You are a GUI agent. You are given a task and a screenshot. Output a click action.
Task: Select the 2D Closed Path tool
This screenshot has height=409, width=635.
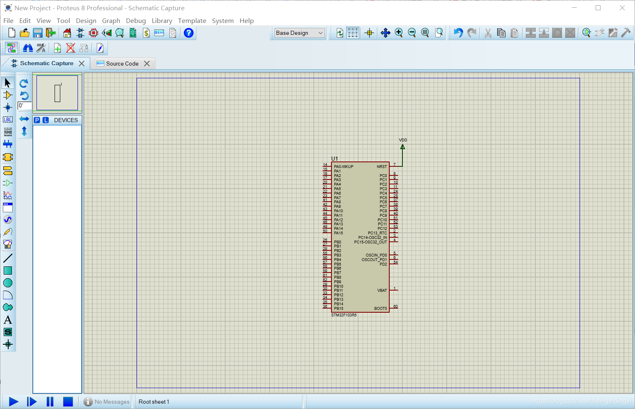point(8,307)
